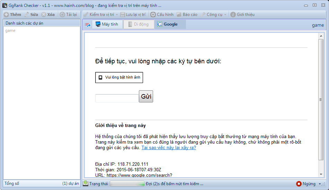Image resolution: width=329 pixels, height=190 pixels.
Task: Click the Ngừng stop button
Action: pos(306,184)
